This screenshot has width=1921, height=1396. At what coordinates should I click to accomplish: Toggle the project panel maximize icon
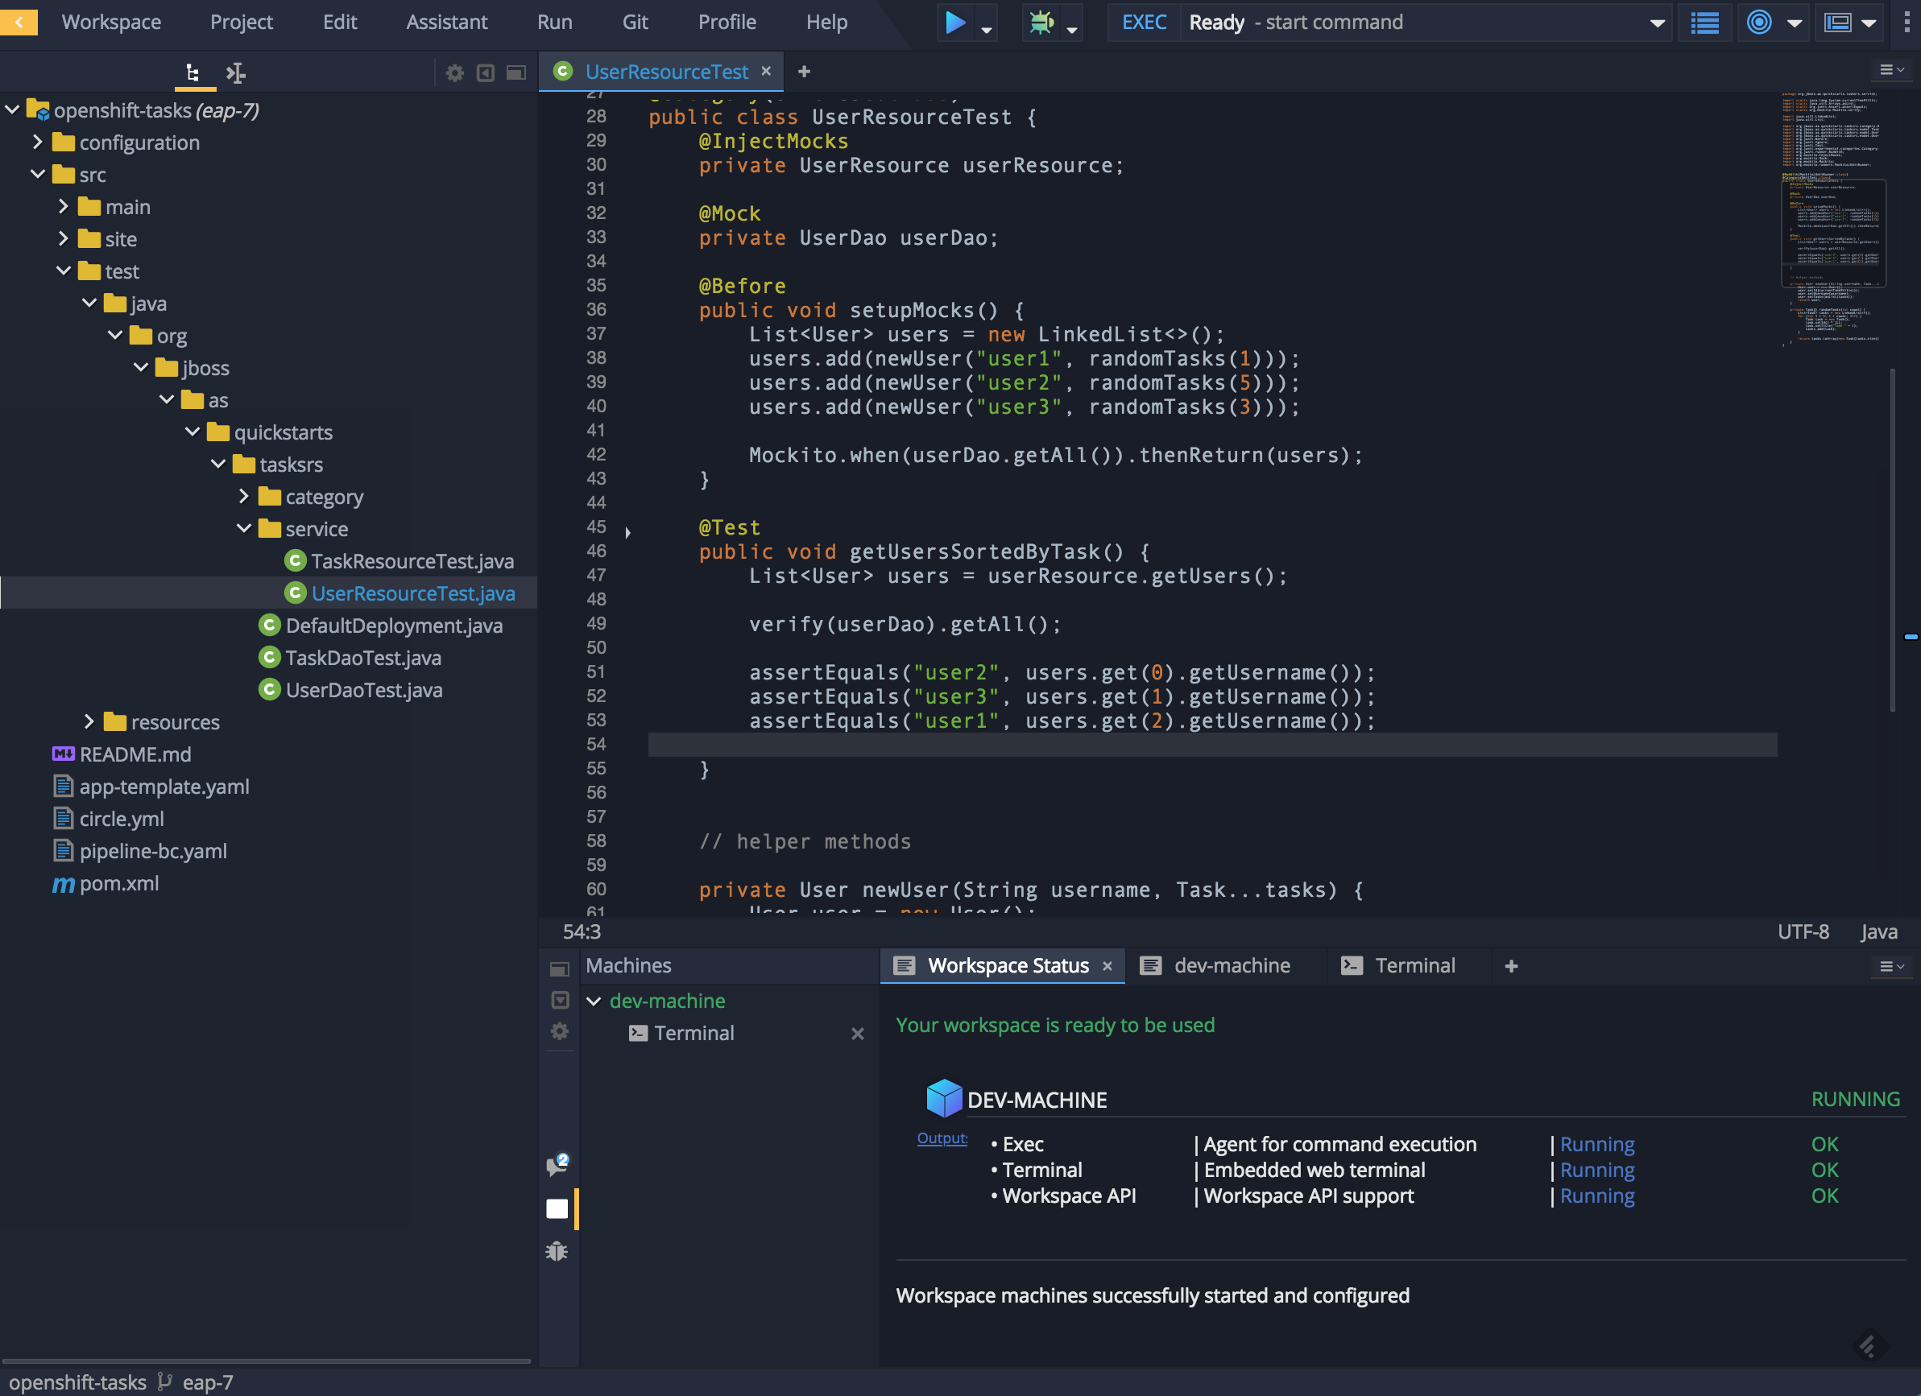[515, 72]
